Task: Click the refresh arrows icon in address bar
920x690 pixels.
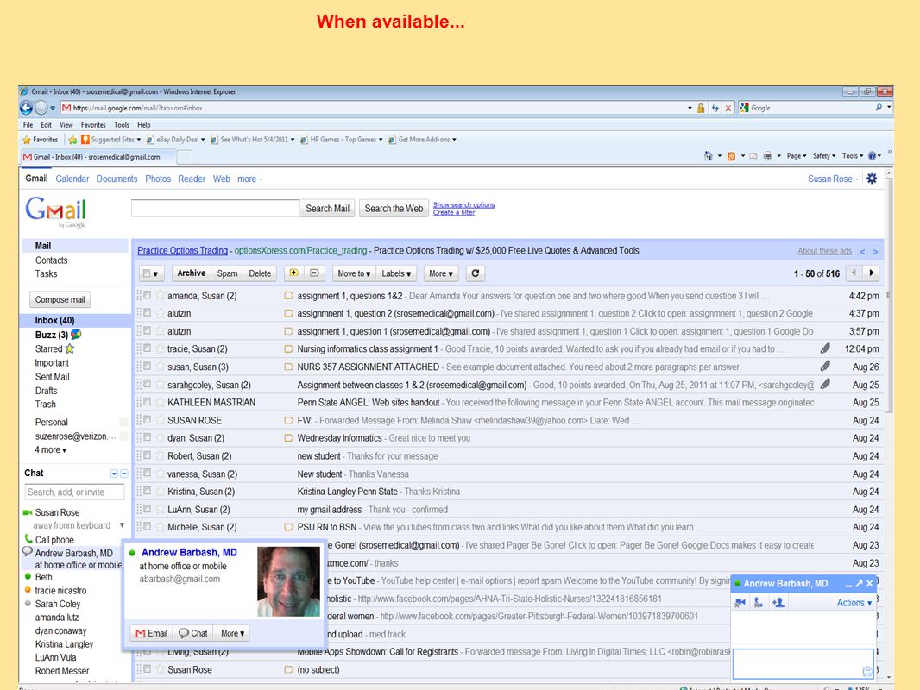Action: tap(715, 108)
